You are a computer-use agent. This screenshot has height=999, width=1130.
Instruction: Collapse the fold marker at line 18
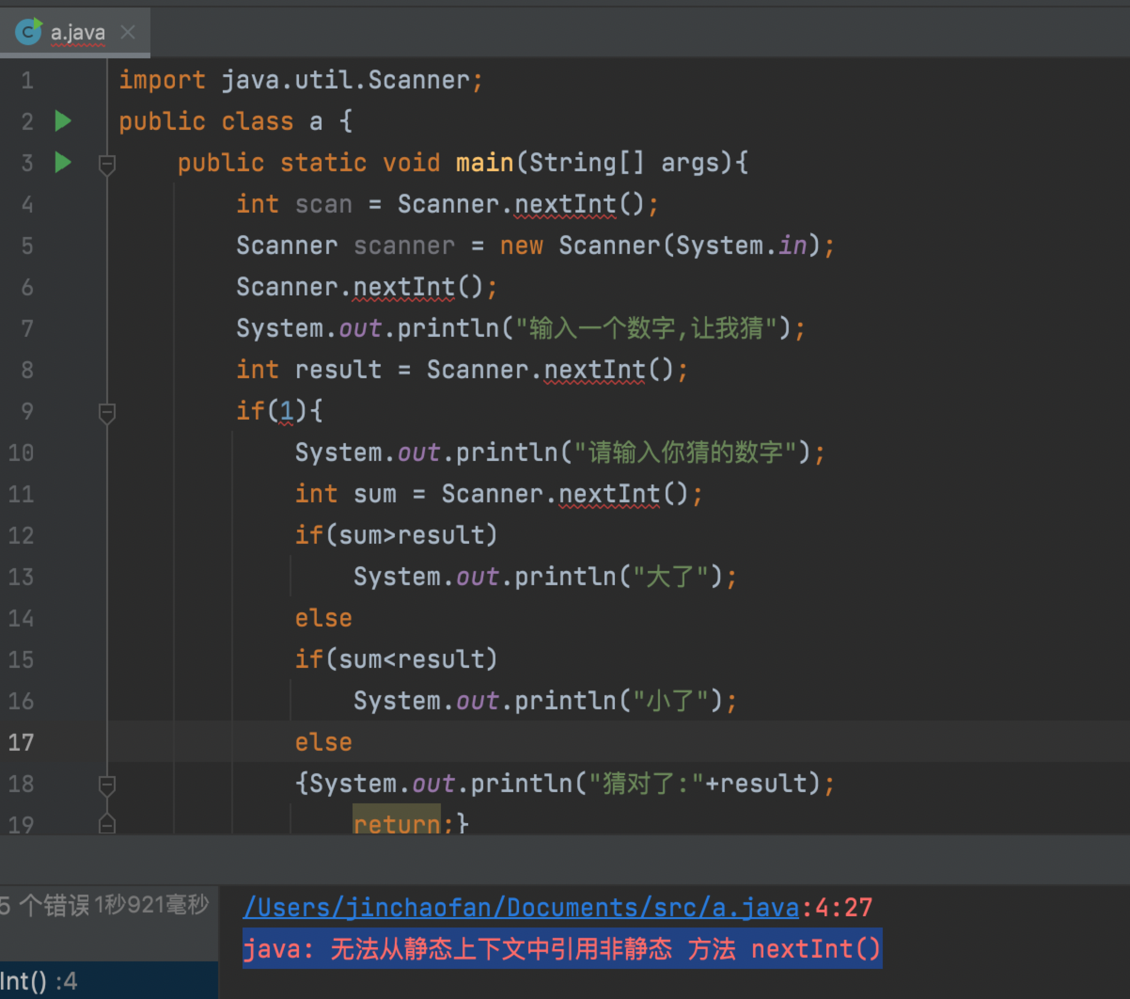click(107, 785)
